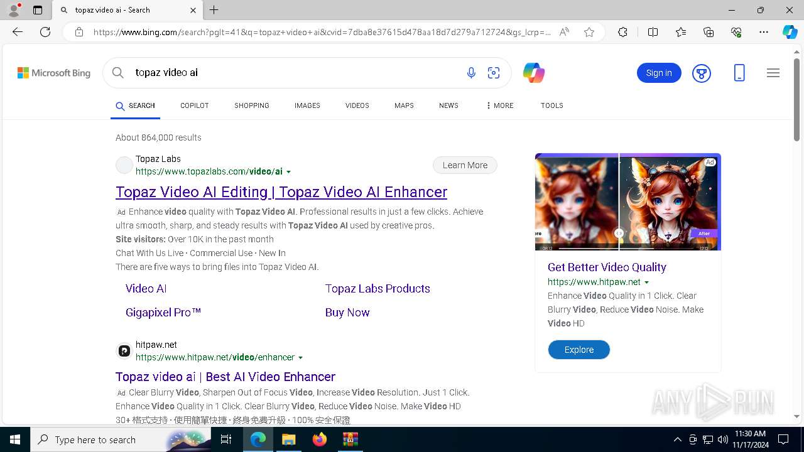Switch to COPILOT tab
The width and height of the screenshot is (804, 452).
click(x=194, y=105)
